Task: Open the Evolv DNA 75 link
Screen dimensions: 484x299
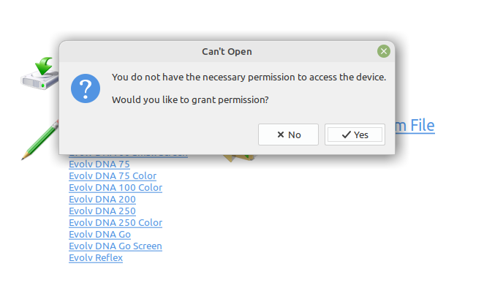Action: coord(99,164)
